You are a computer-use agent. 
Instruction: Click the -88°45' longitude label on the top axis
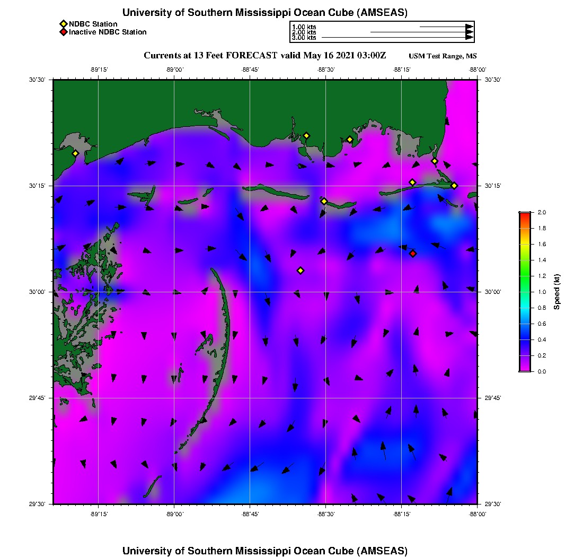point(250,69)
